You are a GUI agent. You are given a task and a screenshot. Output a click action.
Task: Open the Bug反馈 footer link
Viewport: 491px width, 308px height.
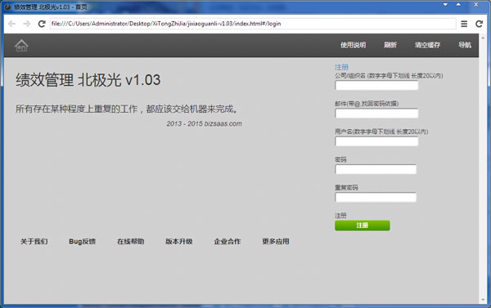pyautogui.click(x=83, y=241)
